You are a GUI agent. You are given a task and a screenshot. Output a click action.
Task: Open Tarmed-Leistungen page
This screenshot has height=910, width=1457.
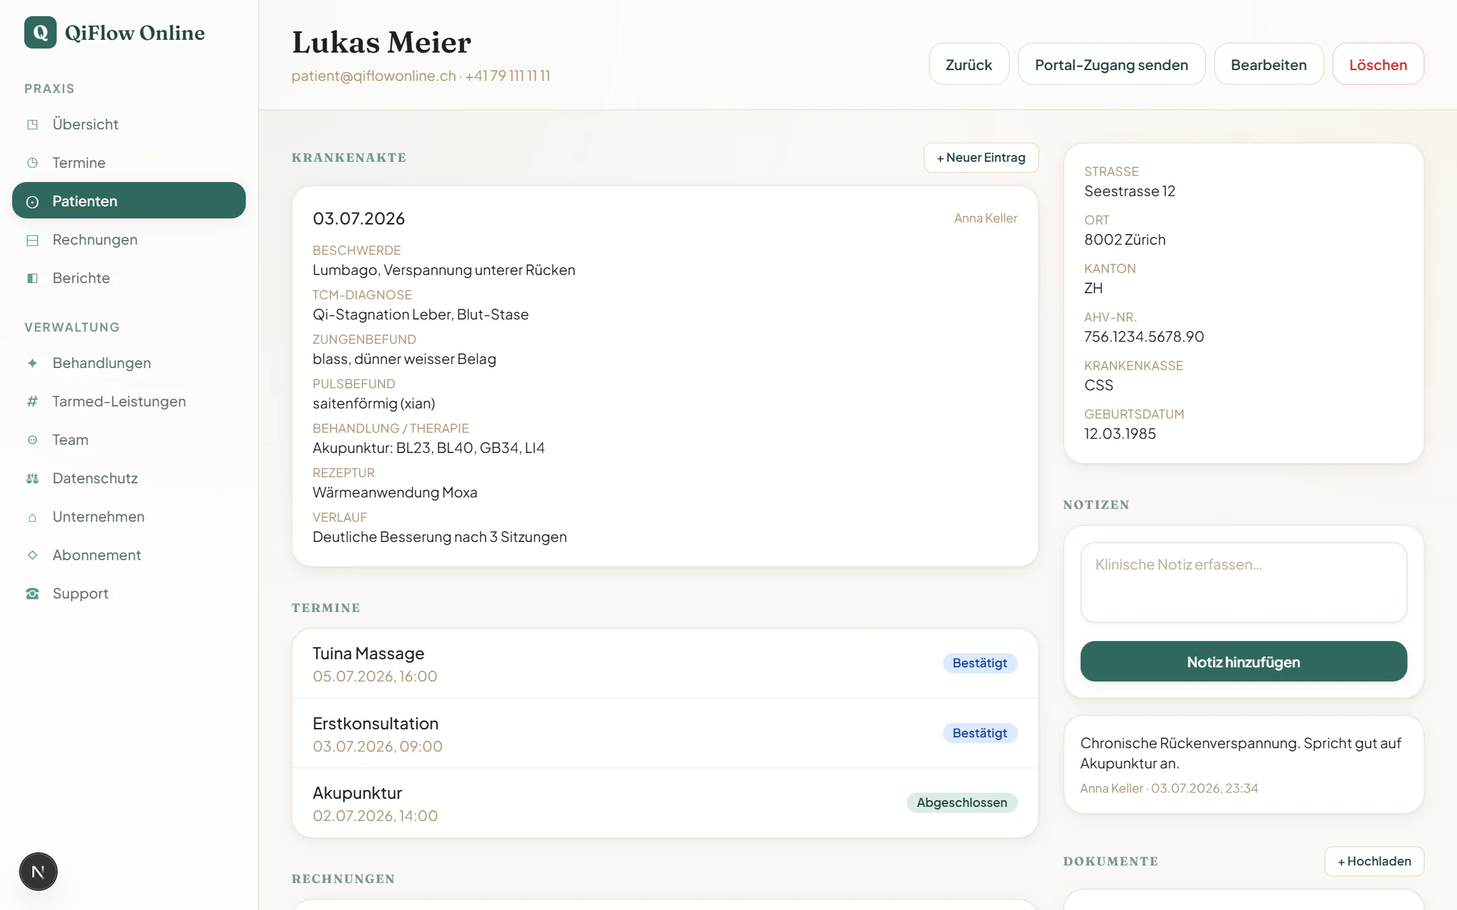coord(129,401)
